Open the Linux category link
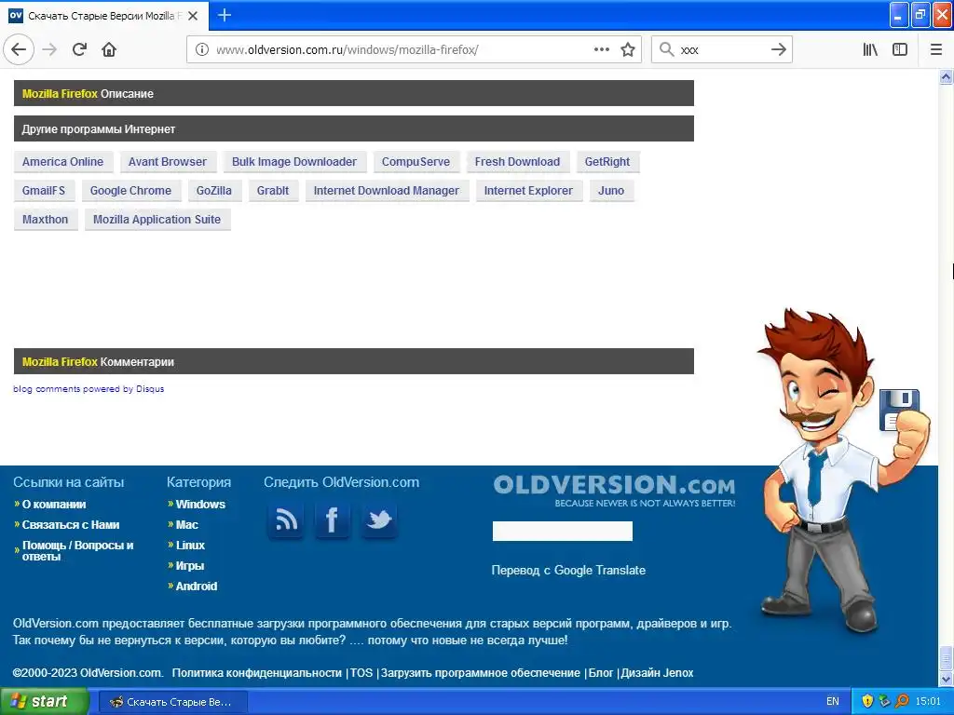The width and height of the screenshot is (954, 715). (190, 546)
